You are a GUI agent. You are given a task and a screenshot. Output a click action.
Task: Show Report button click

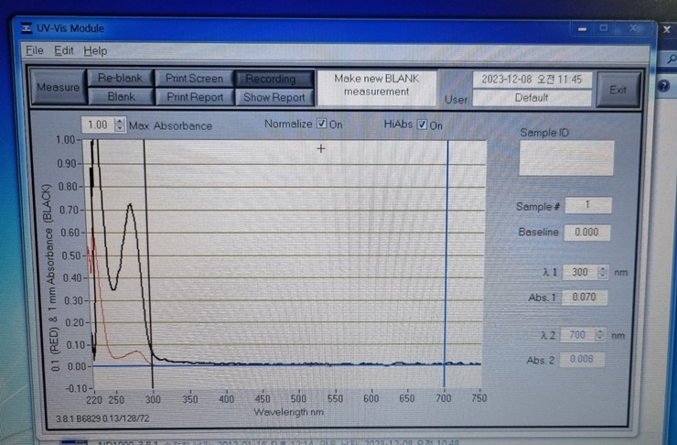(274, 97)
